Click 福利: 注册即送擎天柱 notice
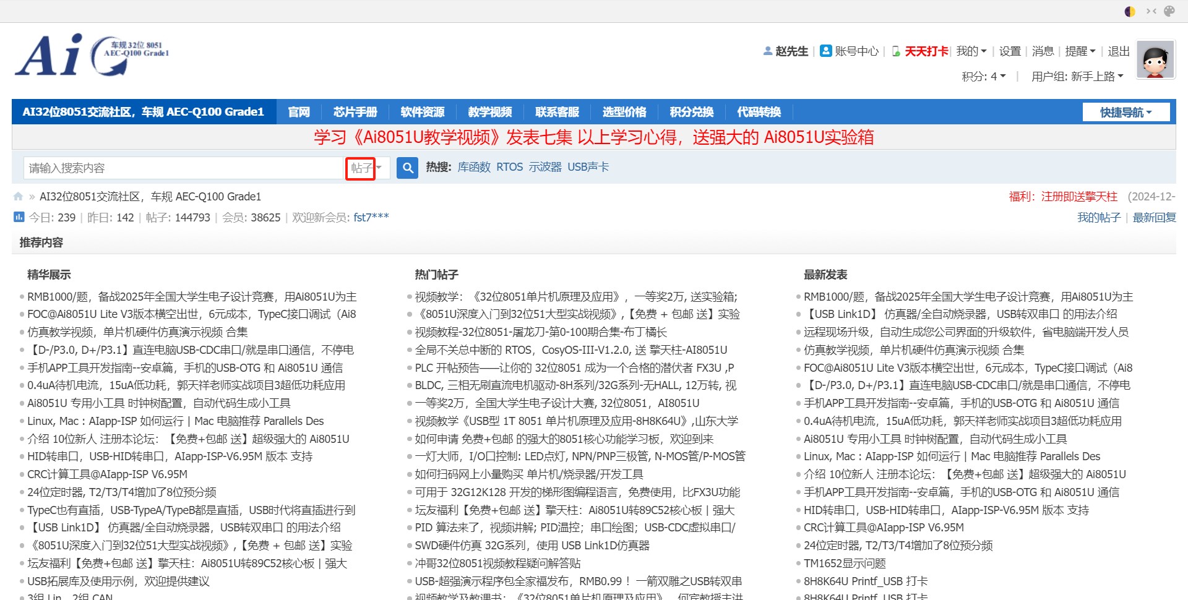Viewport: 1188px width, 600px height. point(1063,197)
